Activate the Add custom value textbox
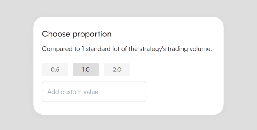The height and width of the screenshot is (130, 257). click(94, 92)
